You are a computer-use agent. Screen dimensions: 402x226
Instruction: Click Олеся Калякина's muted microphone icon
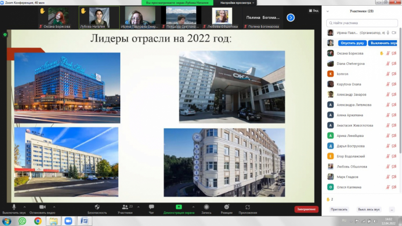tap(388, 187)
